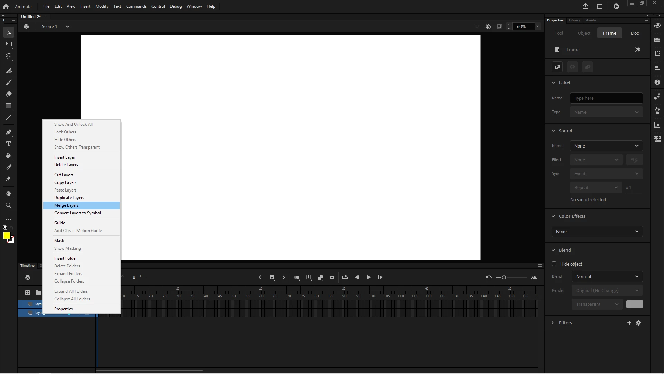Choose the Zoom magnifier tool
Image resolution: width=664 pixels, height=374 pixels.
click(9, 205)
